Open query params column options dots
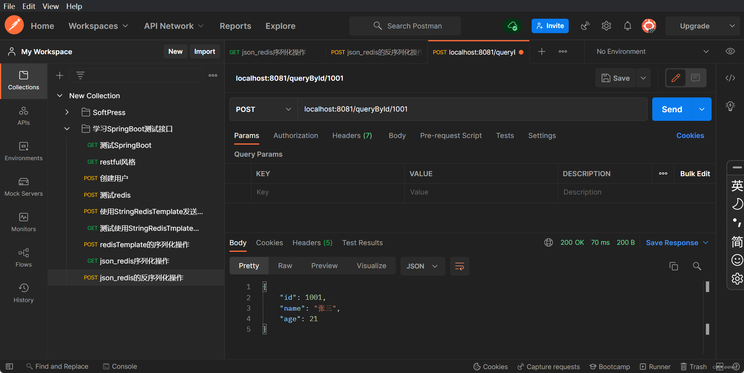This screenshot has width=744, height=373. click(663, 174)
